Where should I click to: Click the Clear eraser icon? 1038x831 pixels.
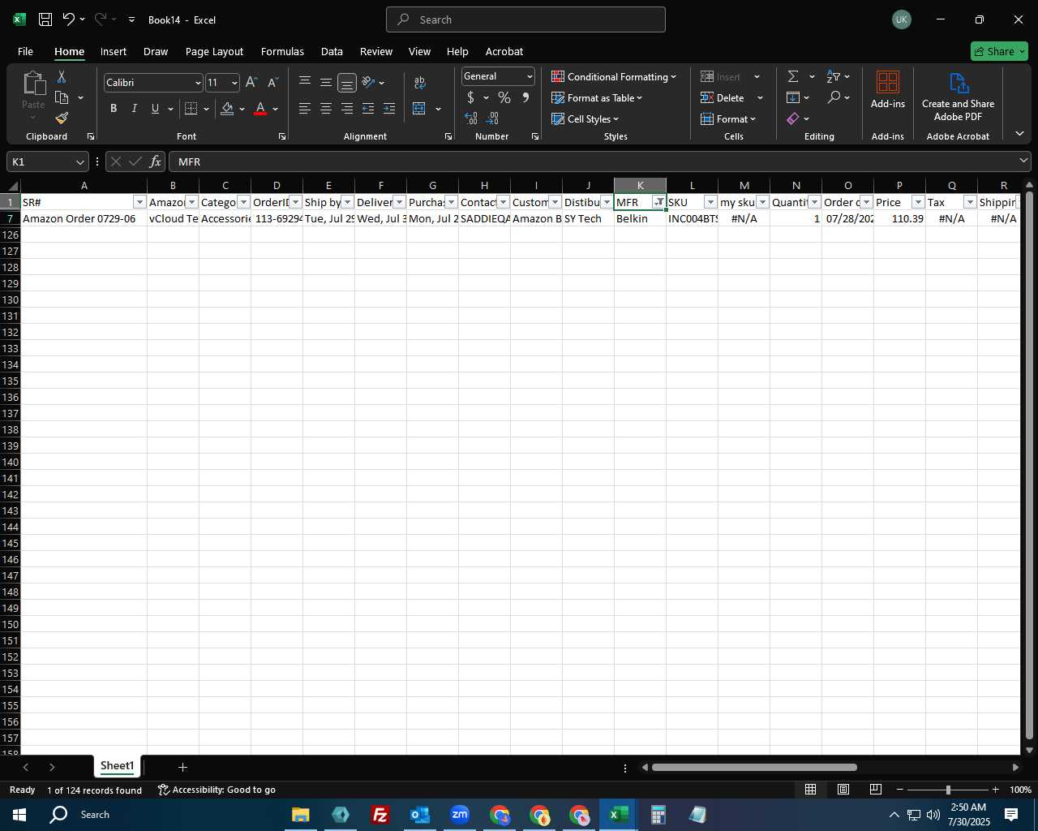pyautogui.click(x=793, y=118)
